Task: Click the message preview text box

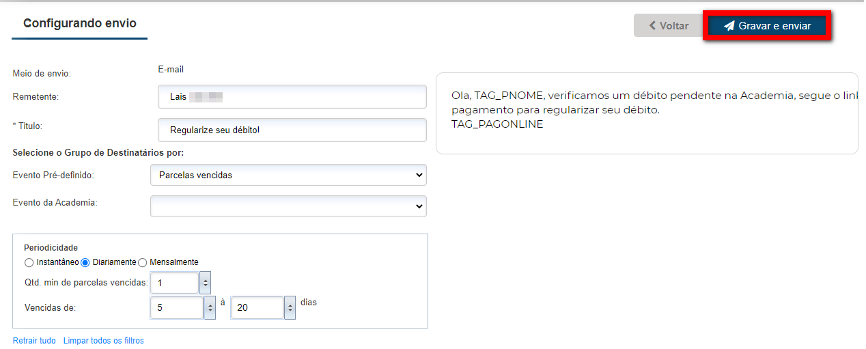Action: (x=646, y=113)
